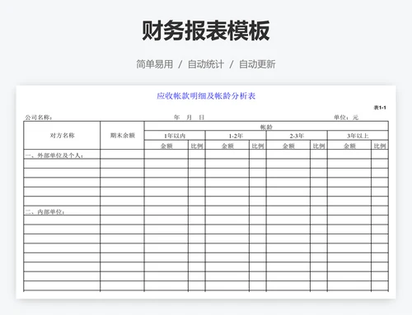Select the 帐龄 header cell
This screenshot has height=315, width=412.
266,127
